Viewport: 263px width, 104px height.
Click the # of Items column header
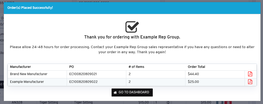point(136,67)
